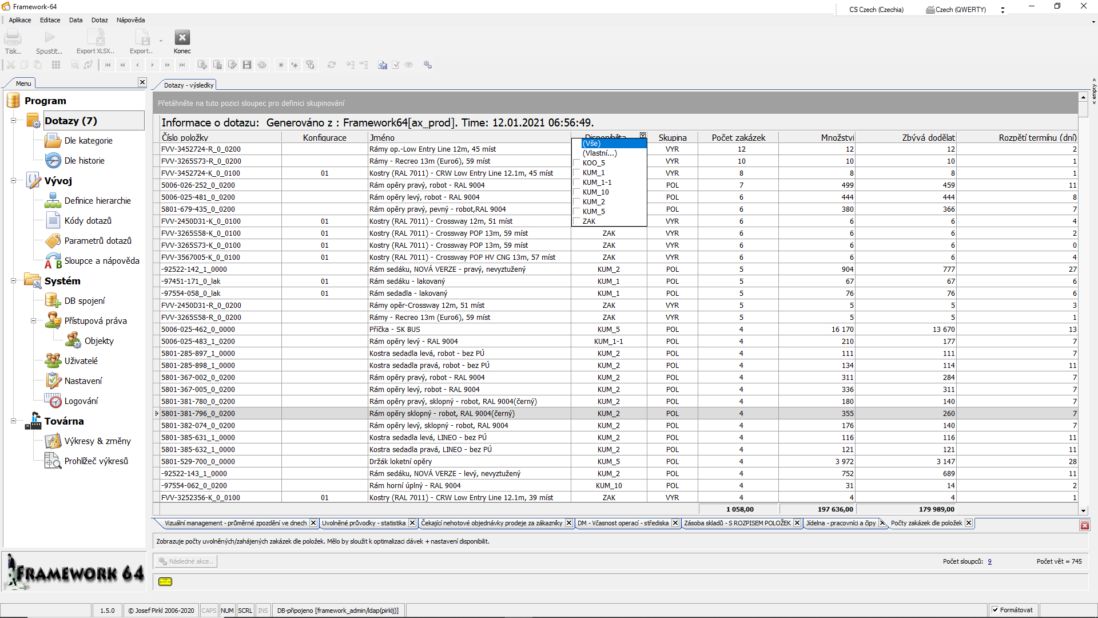Click Následné akce button
1098x618 pixels.
[186, 561]
